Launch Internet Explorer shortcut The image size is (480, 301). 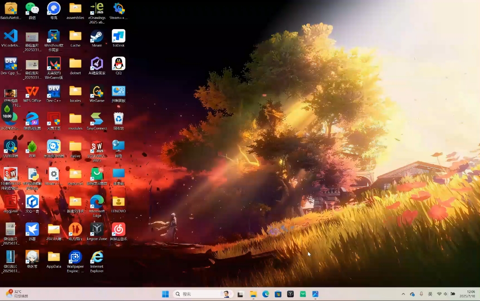click(97, 257)
